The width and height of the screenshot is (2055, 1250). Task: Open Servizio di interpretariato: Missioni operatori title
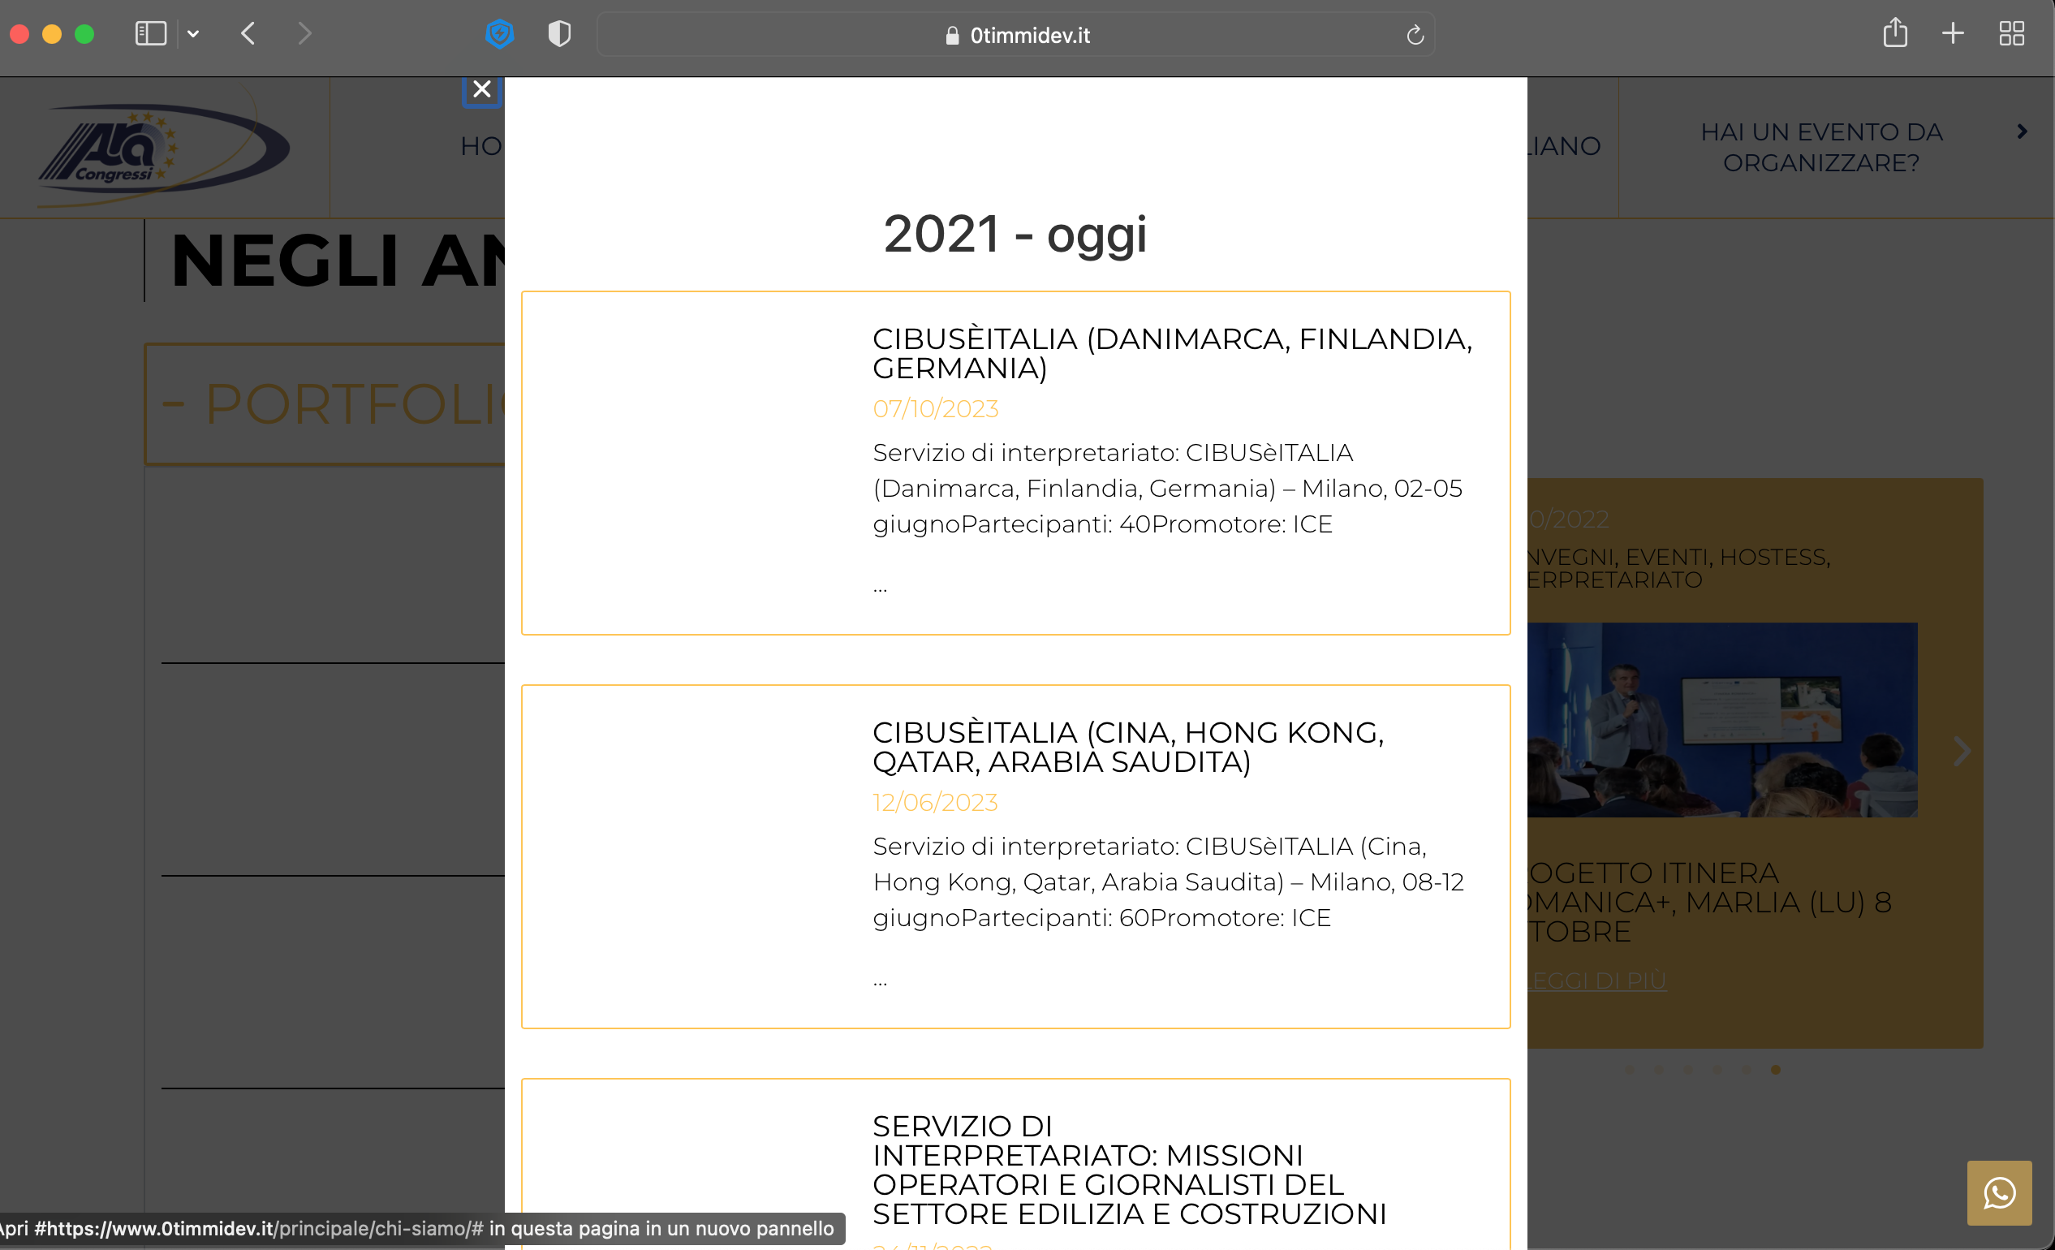click(x=1129, y=1170)
